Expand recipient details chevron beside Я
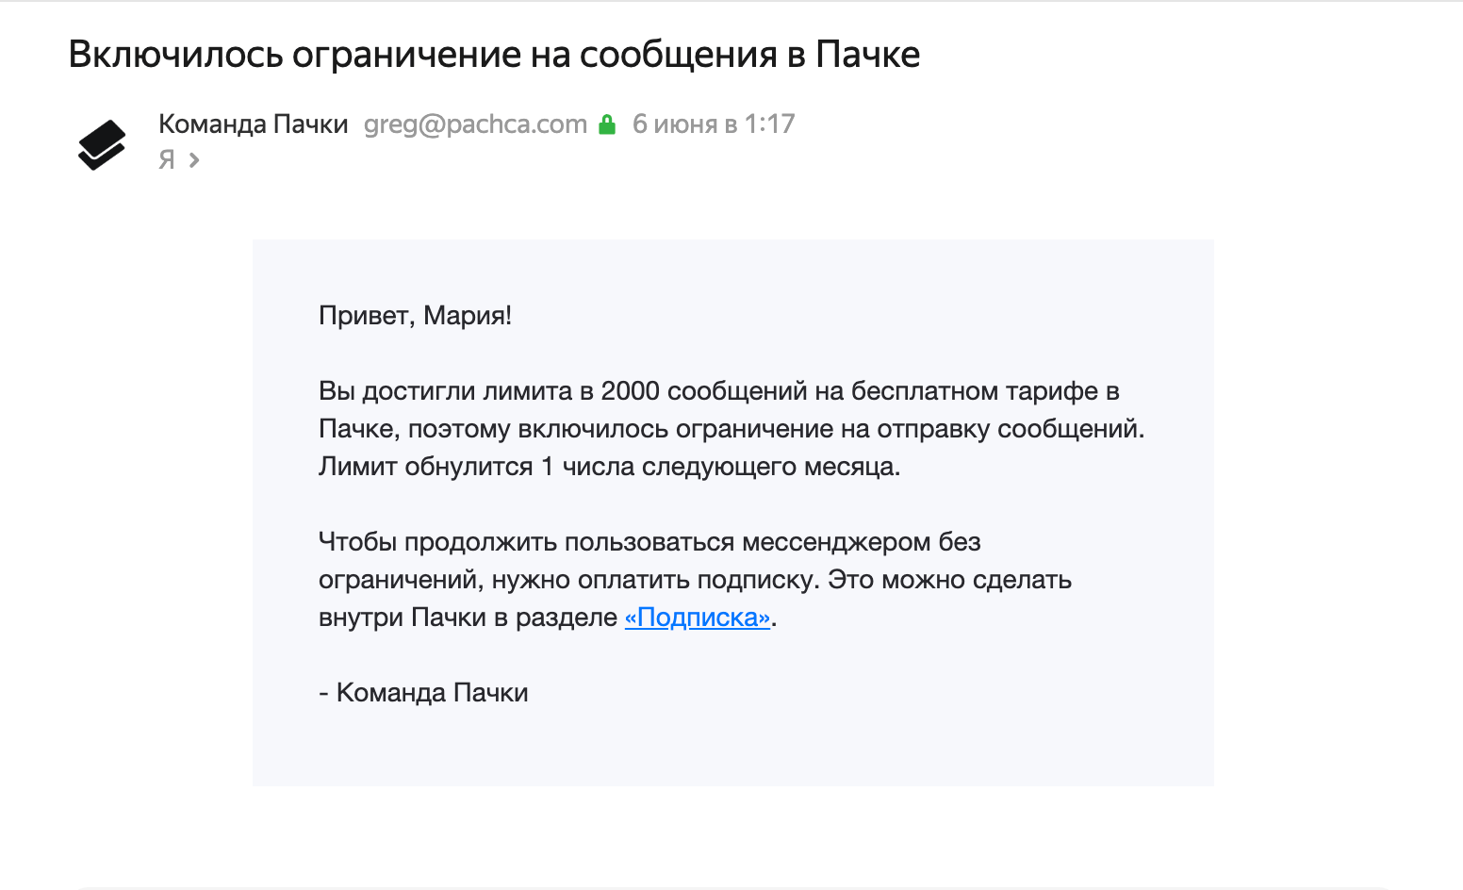 (x=194, y=160)
